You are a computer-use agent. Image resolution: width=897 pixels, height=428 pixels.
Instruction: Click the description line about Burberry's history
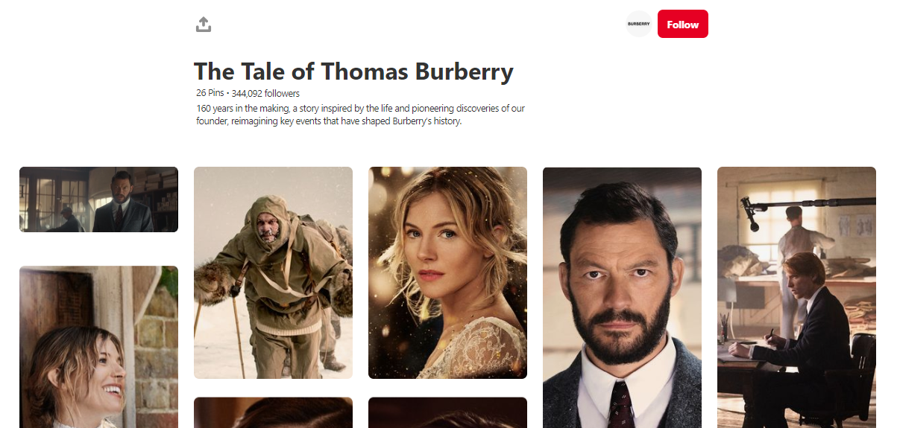[x=329, y=121]
